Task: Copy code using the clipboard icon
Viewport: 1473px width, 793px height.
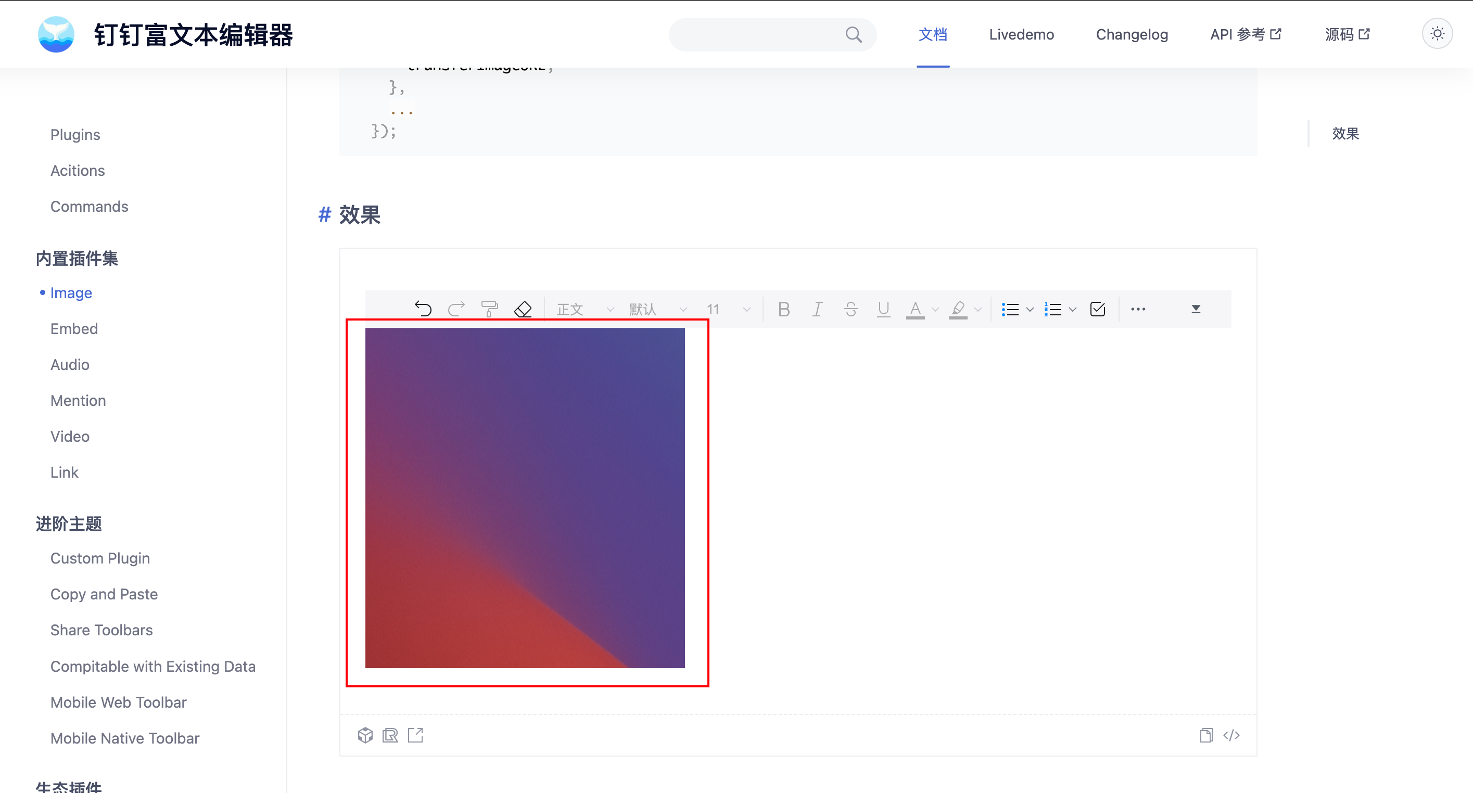Action: pos(1206,735)
